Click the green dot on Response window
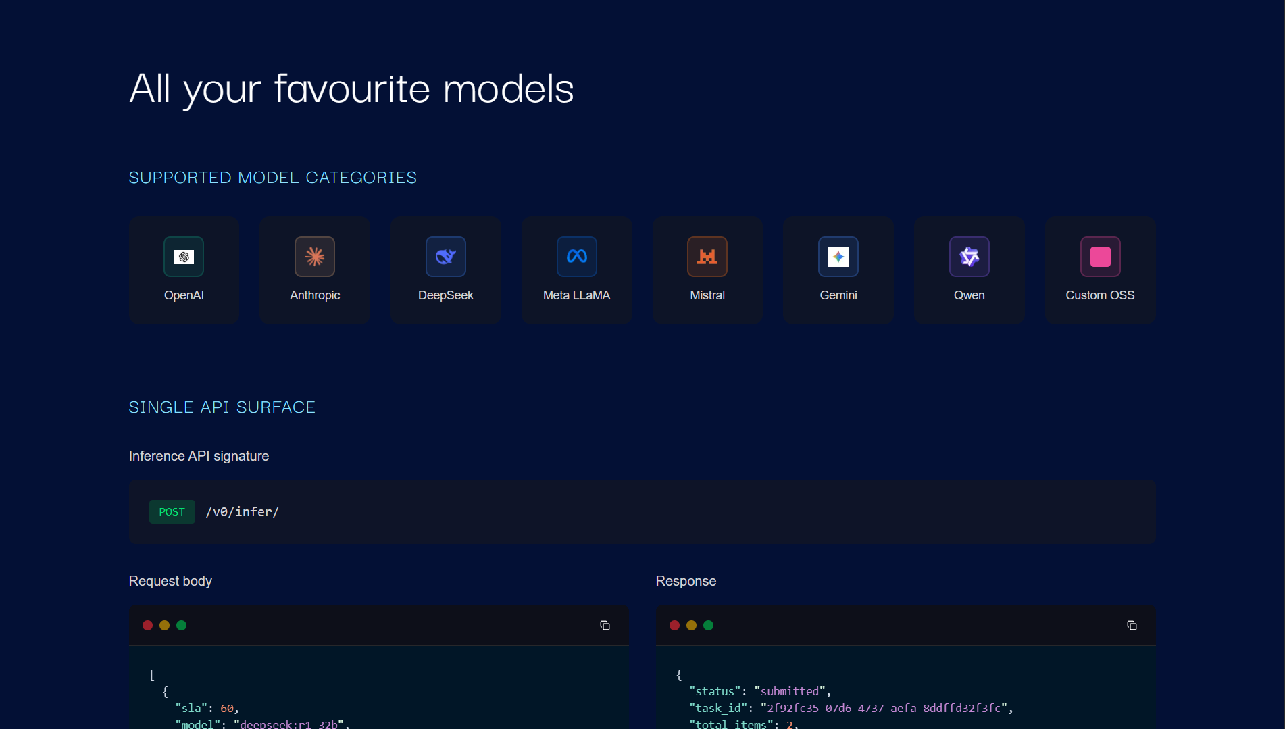This screenshot has width=1285, height=729. pyautogui.click(x=708, y=625)
